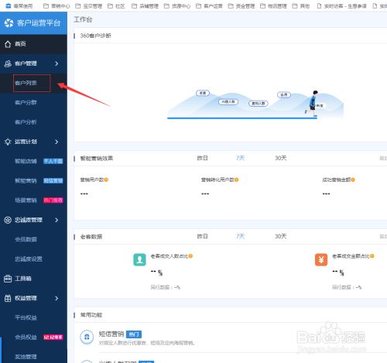Image resolution: width=387 pixels, height=363 pixels.
Task: Open 会员数据 in the sidebar
Action: (26, 239)
